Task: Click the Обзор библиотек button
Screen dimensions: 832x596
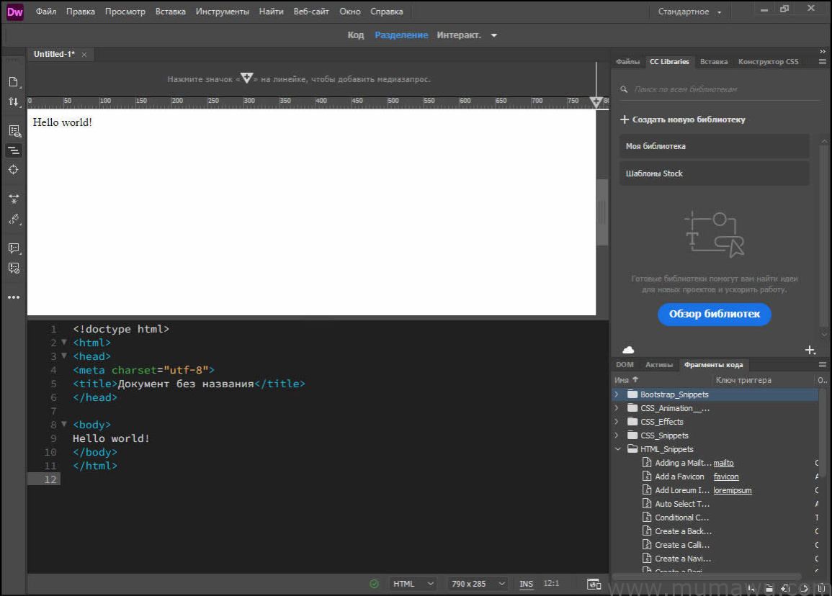Action: click(714, 315)
